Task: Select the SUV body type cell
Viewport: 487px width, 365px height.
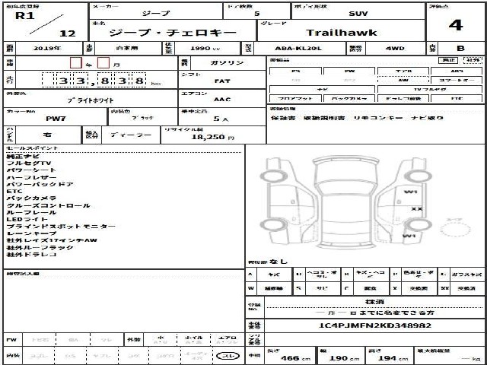Action: (x=358, y=11)
